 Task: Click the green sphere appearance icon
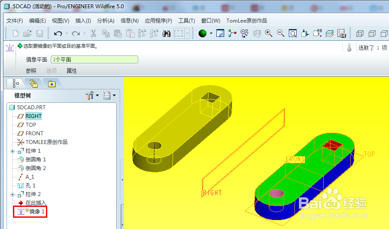click(x=203, y=33)
